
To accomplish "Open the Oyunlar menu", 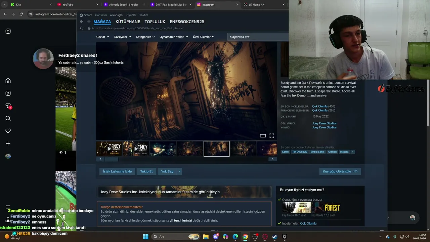I will tap(131, 15).
